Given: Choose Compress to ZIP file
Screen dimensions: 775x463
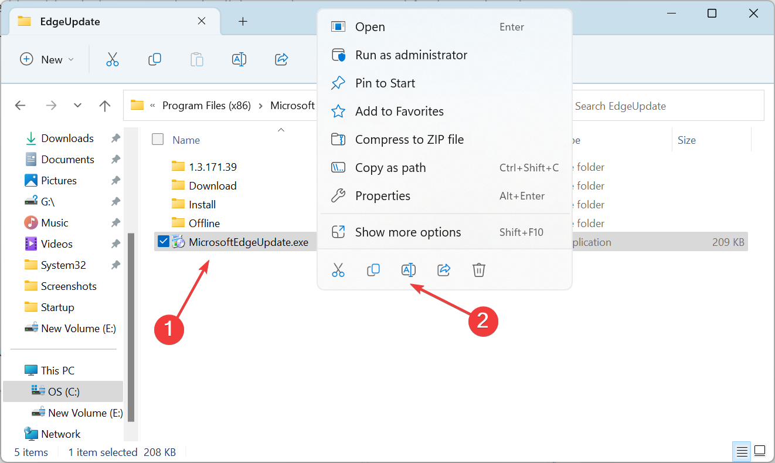Looking at the screenshot, I should [444, 139].
